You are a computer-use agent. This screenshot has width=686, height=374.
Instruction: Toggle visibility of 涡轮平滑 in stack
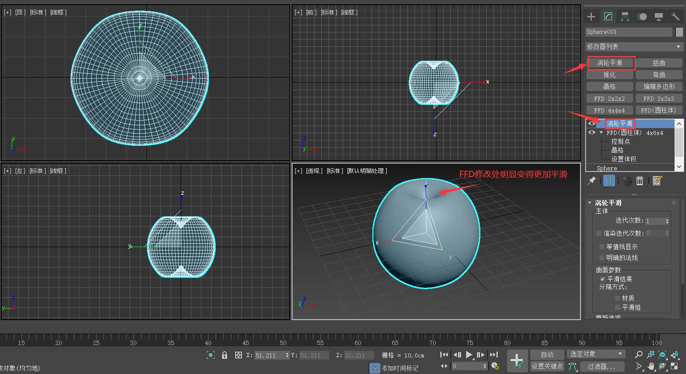pyautogui.click(x=592, y=124)
